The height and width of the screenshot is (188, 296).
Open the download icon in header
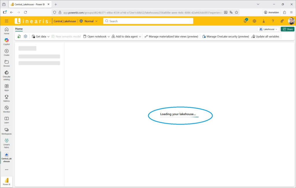(264, 21)
